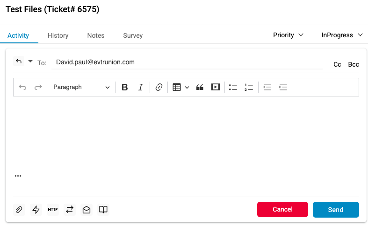Image resolution: width=368 pixels, height=226 pixels.
Task: Click the Send button
Action: point(336,210)
